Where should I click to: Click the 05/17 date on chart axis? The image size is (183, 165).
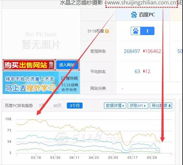click(x=132, y=158)
